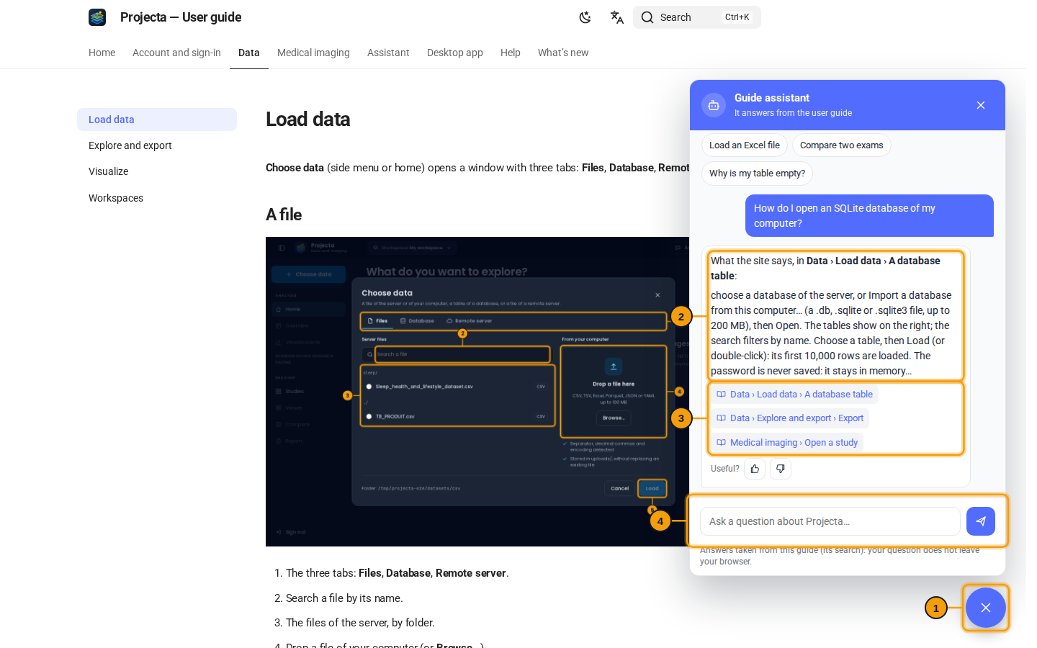Mark answer not useful with thumbs down
1037x648 pixels.
(781, 469)
